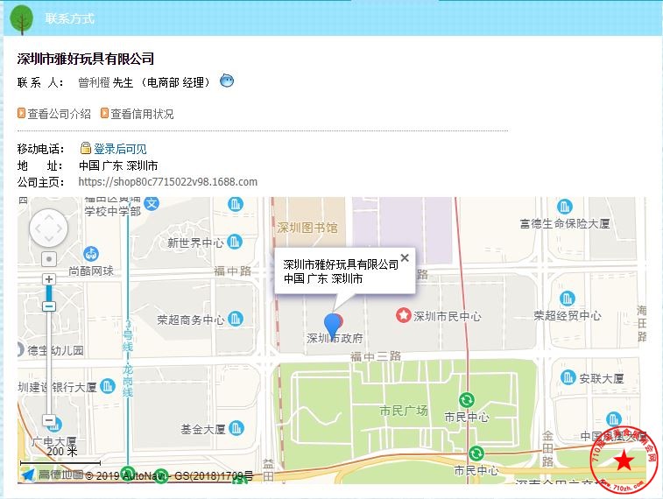Click 深圳图书馆 label on map
663x499 pixels.
click(x=307, y=228)
